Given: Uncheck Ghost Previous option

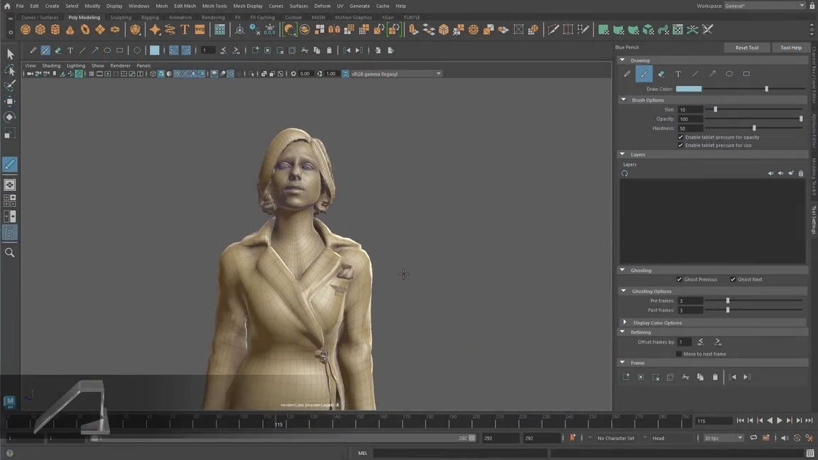Looking at the screenshot, I should pos(680,280).
